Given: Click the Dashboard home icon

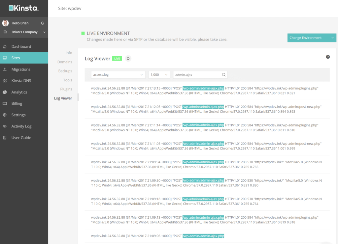Looking at the screenshot, I should 5,46.
